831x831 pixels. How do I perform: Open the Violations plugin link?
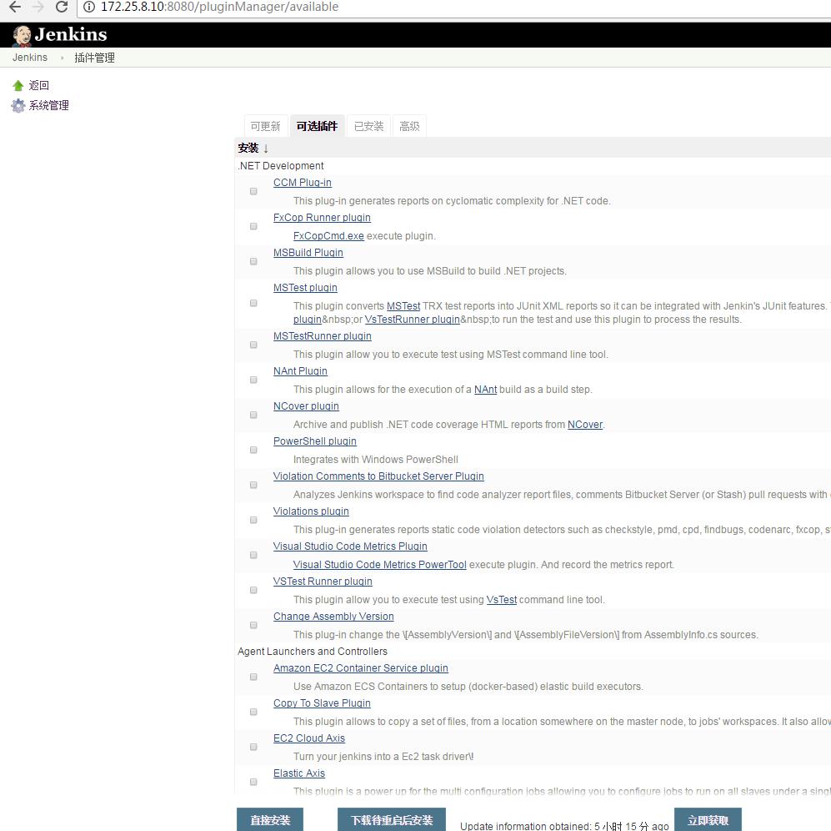click(x=311, y=511)
